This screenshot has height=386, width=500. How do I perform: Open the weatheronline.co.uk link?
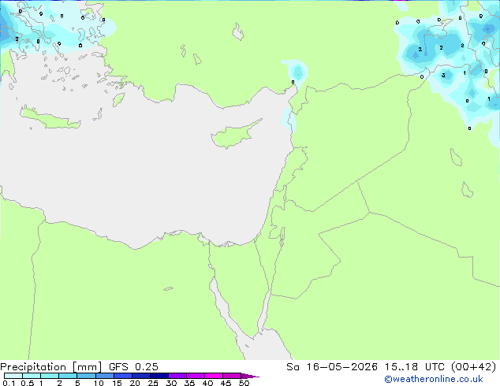pos(434,379)
